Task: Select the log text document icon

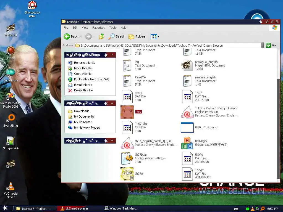Action: tap(127, 65)
